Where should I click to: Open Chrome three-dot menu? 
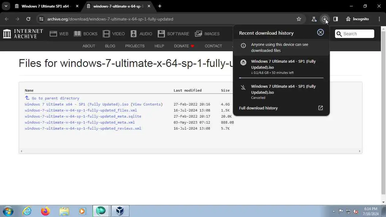pos(379,19)
